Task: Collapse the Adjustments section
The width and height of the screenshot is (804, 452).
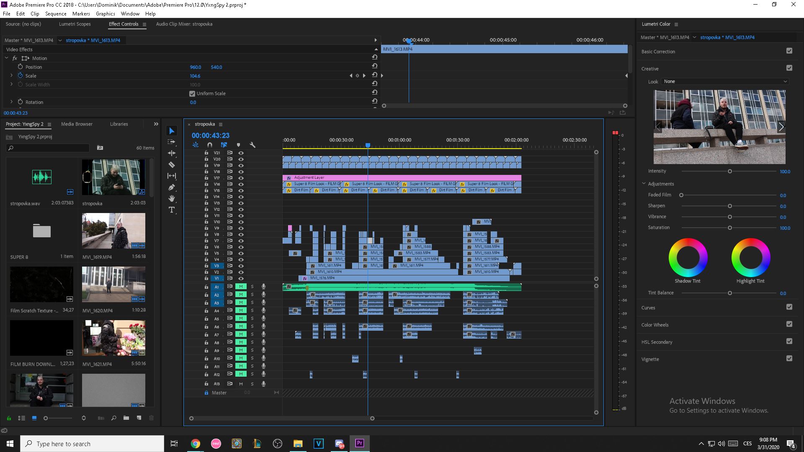Action: coord(644,184)
